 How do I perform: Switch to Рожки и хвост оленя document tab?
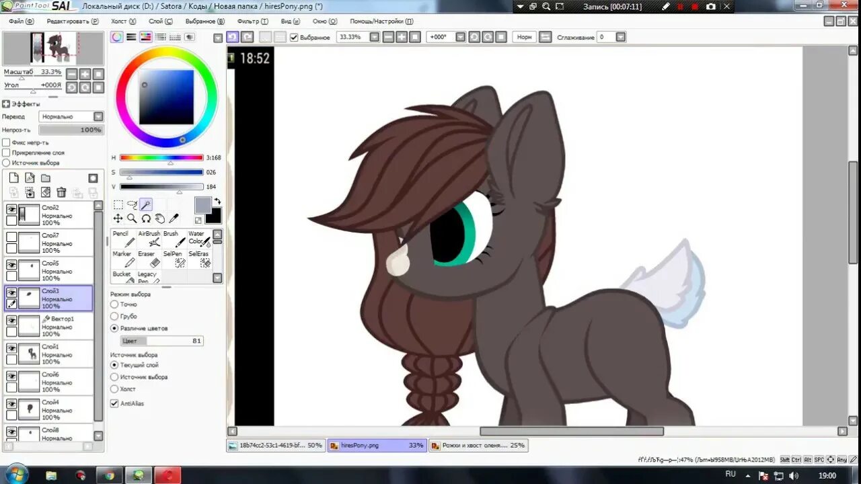(x=478, y=445)
